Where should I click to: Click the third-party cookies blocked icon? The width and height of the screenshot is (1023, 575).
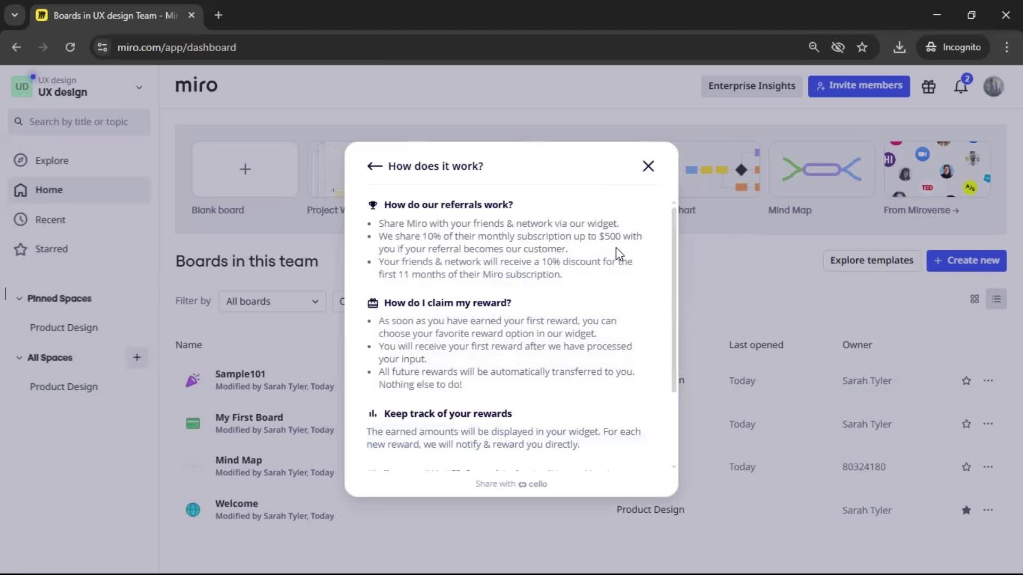tap(838, 47)
